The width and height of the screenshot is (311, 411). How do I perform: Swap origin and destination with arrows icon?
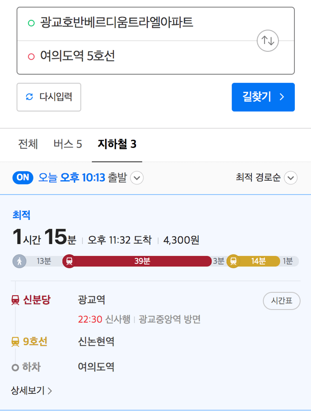267,41
